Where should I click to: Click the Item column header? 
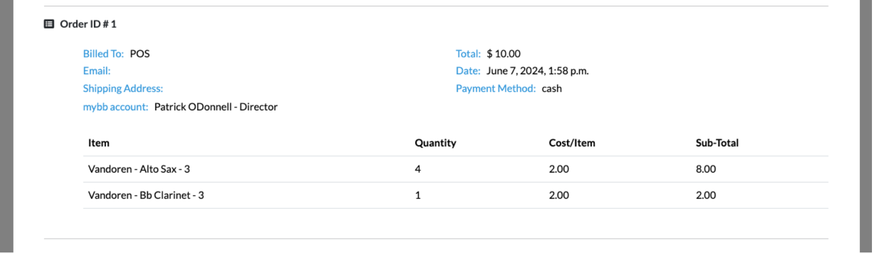pos(99,143)
